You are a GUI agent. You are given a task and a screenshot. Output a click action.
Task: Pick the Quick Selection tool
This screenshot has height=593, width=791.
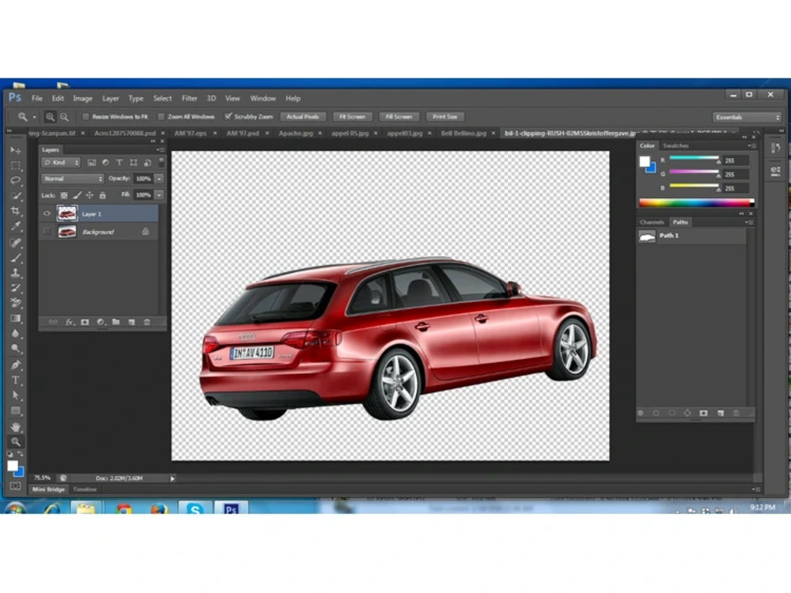[16, 195]
